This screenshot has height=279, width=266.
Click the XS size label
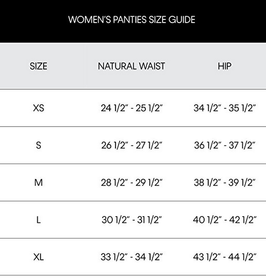tap(38, 108)
